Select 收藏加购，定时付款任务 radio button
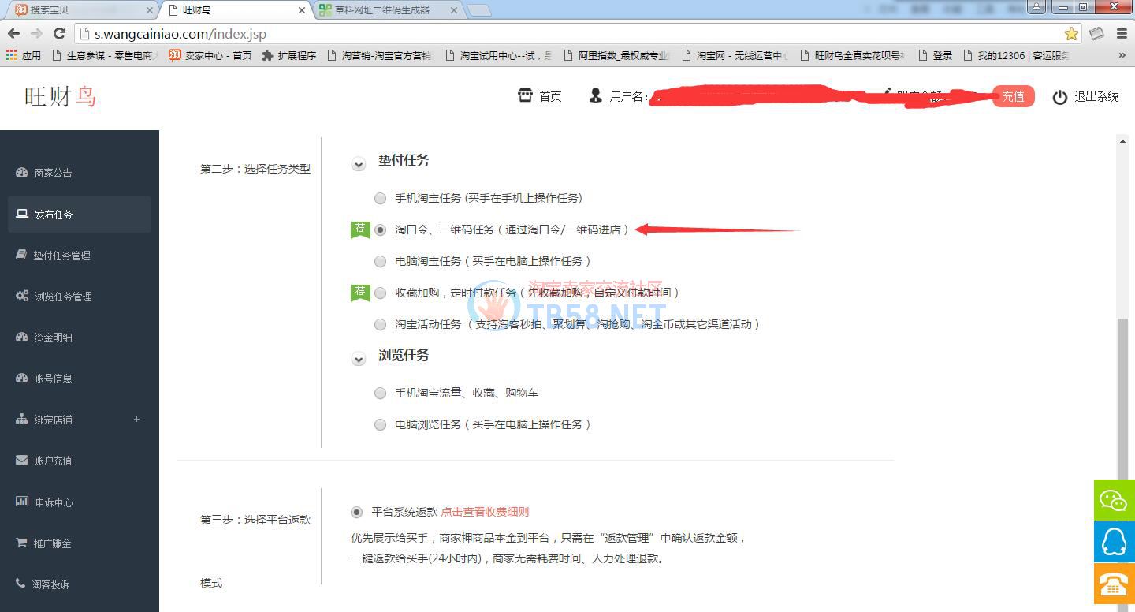Screen dimensions: 1135x612 point(381,293)
